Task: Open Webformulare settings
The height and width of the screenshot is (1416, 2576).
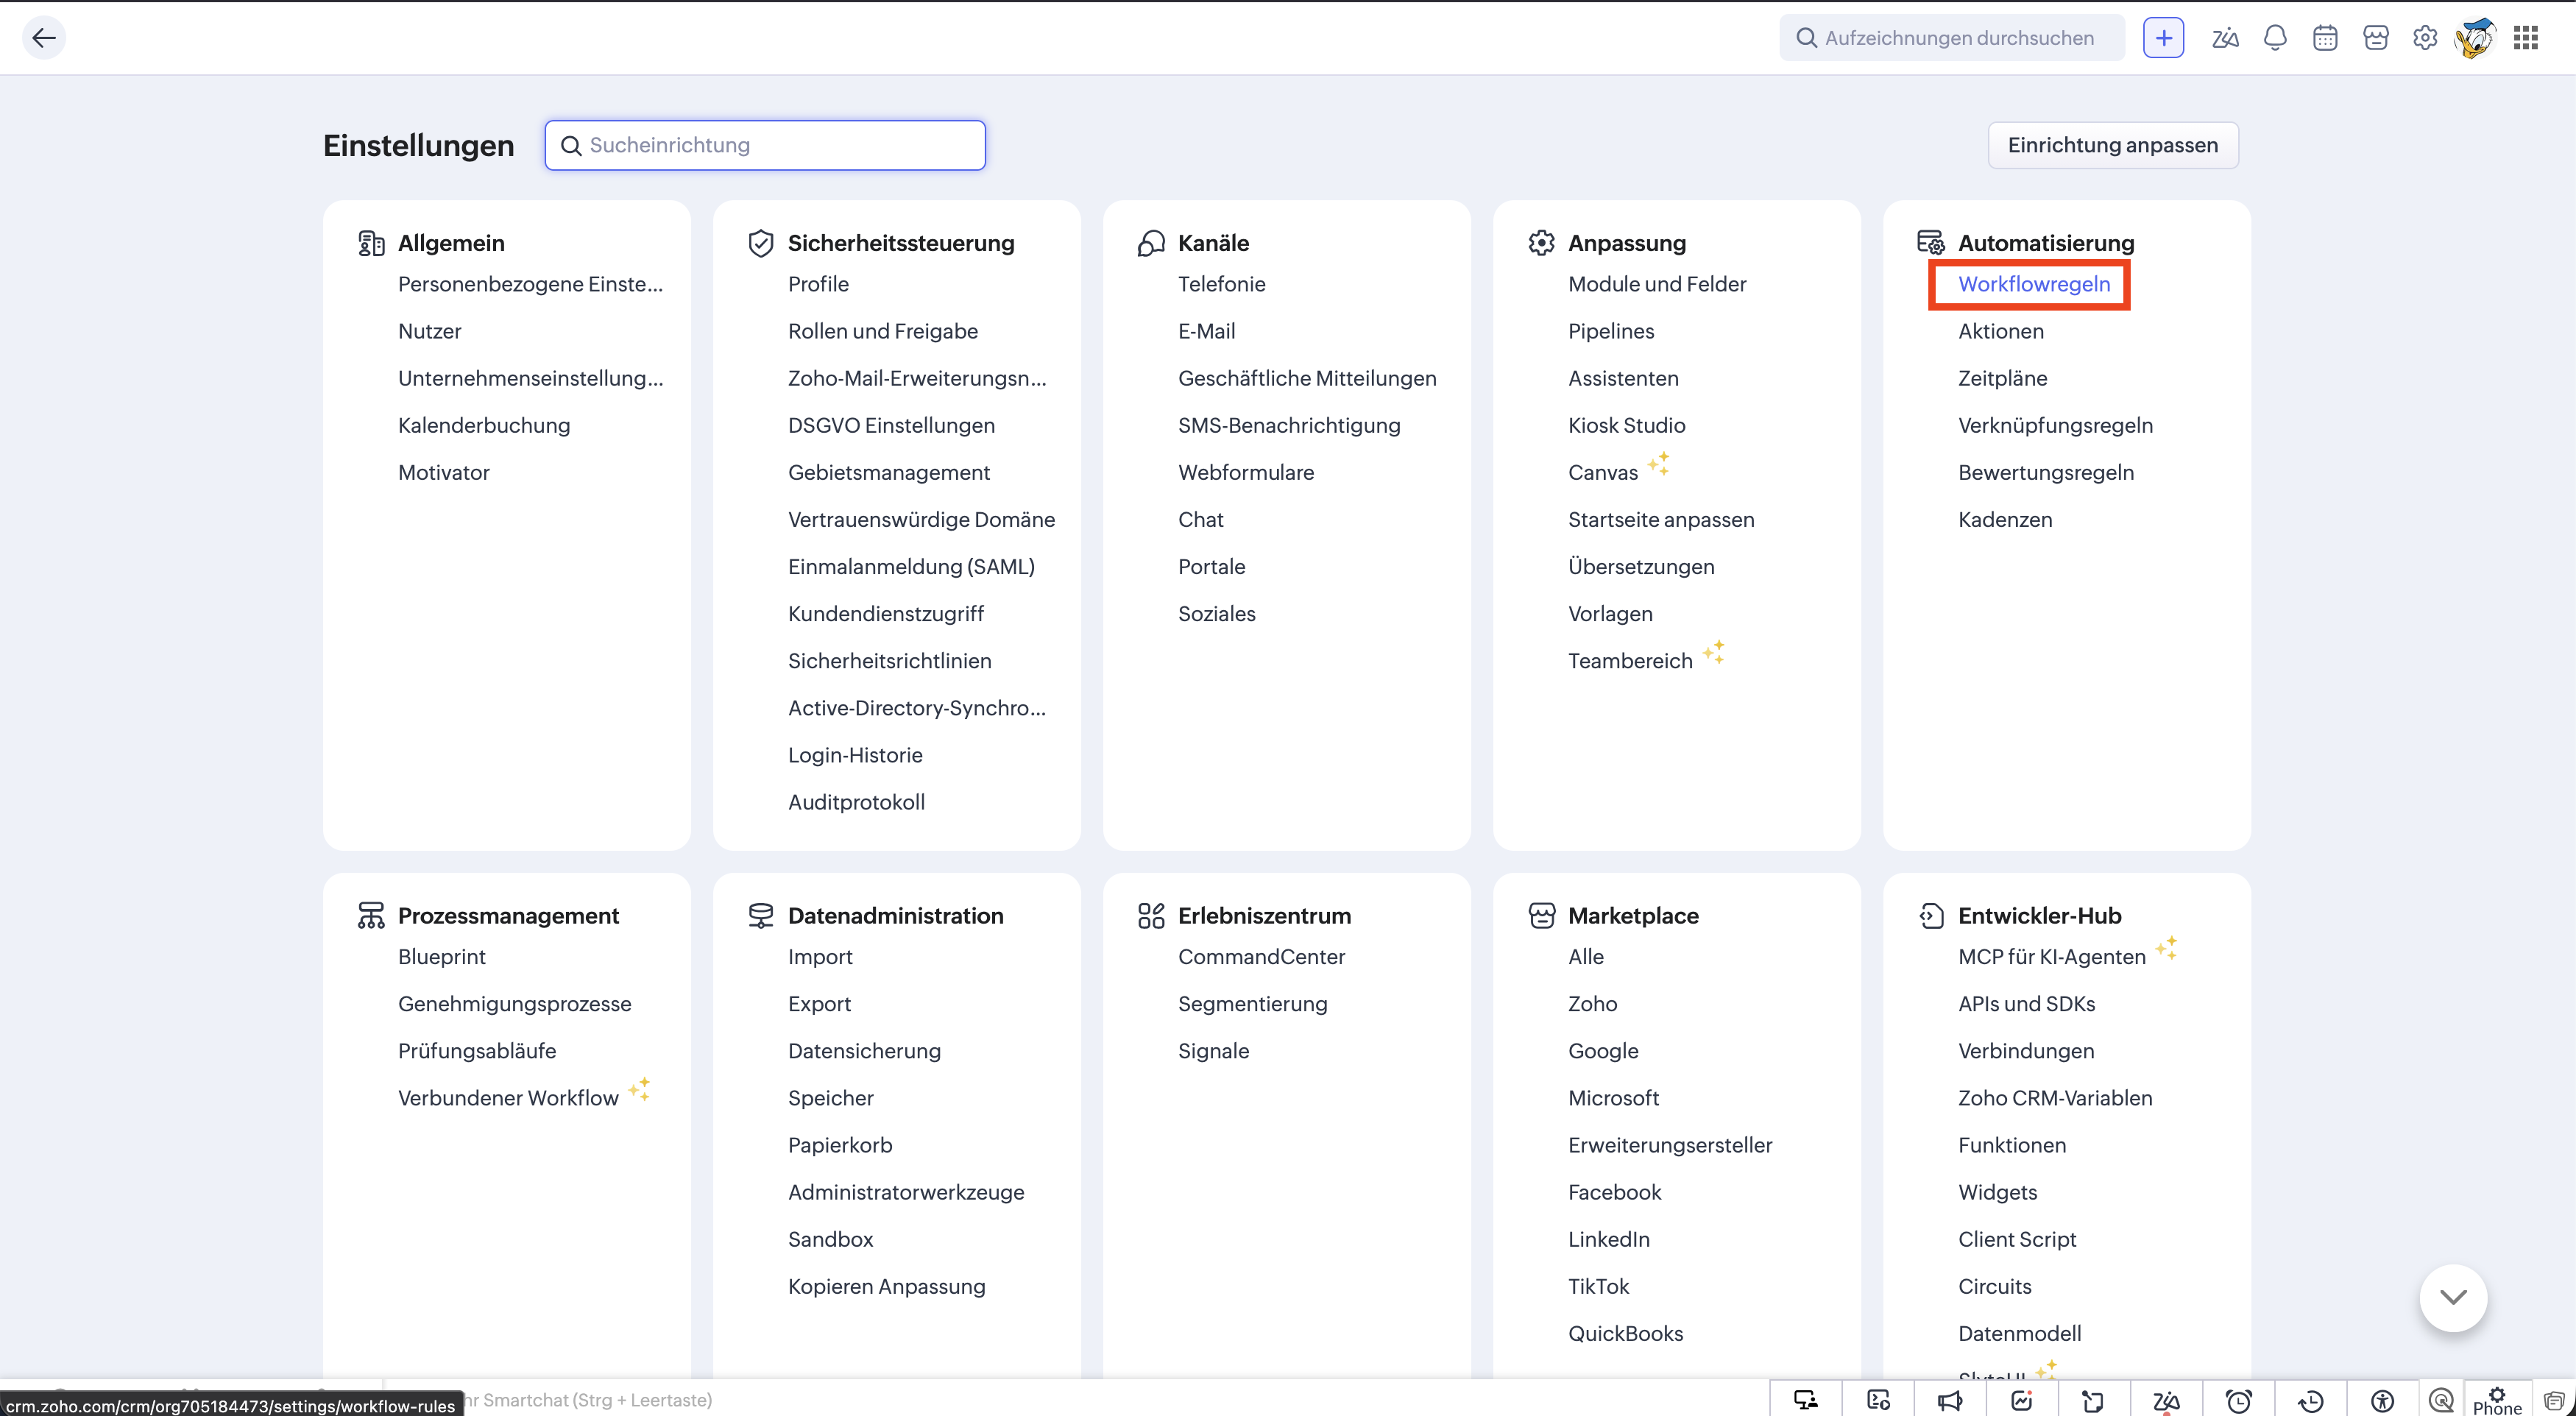Action: tap(1246, 472)
